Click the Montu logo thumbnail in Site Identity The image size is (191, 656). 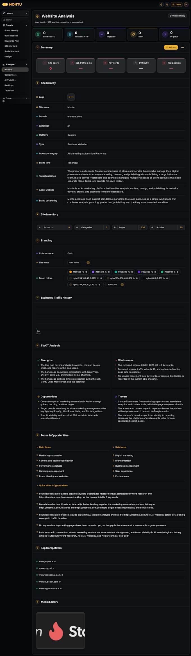[x=71, y=97]
